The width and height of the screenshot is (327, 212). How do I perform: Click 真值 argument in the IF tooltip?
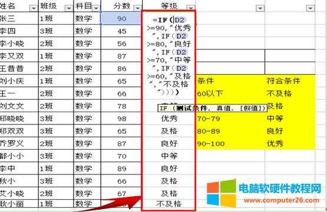pyautogui.click(x=223, y=108)
